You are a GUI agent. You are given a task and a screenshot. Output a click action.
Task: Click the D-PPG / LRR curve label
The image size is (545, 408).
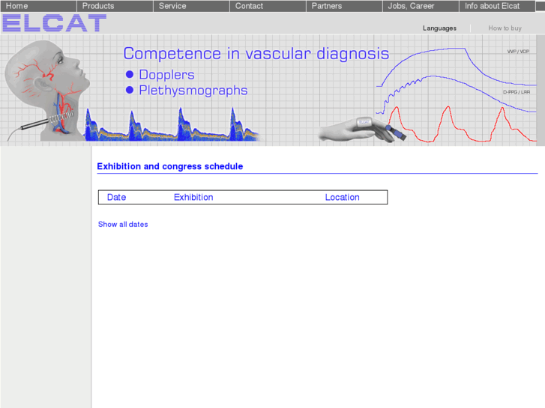(x=517, y=92)
